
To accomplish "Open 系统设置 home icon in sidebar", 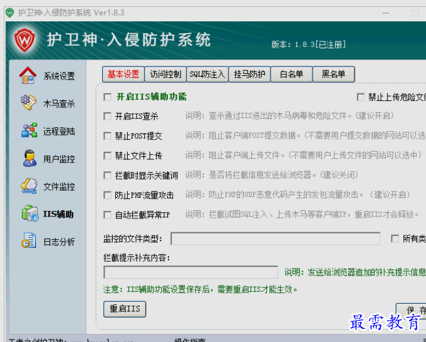I will (x=28, y=75).
